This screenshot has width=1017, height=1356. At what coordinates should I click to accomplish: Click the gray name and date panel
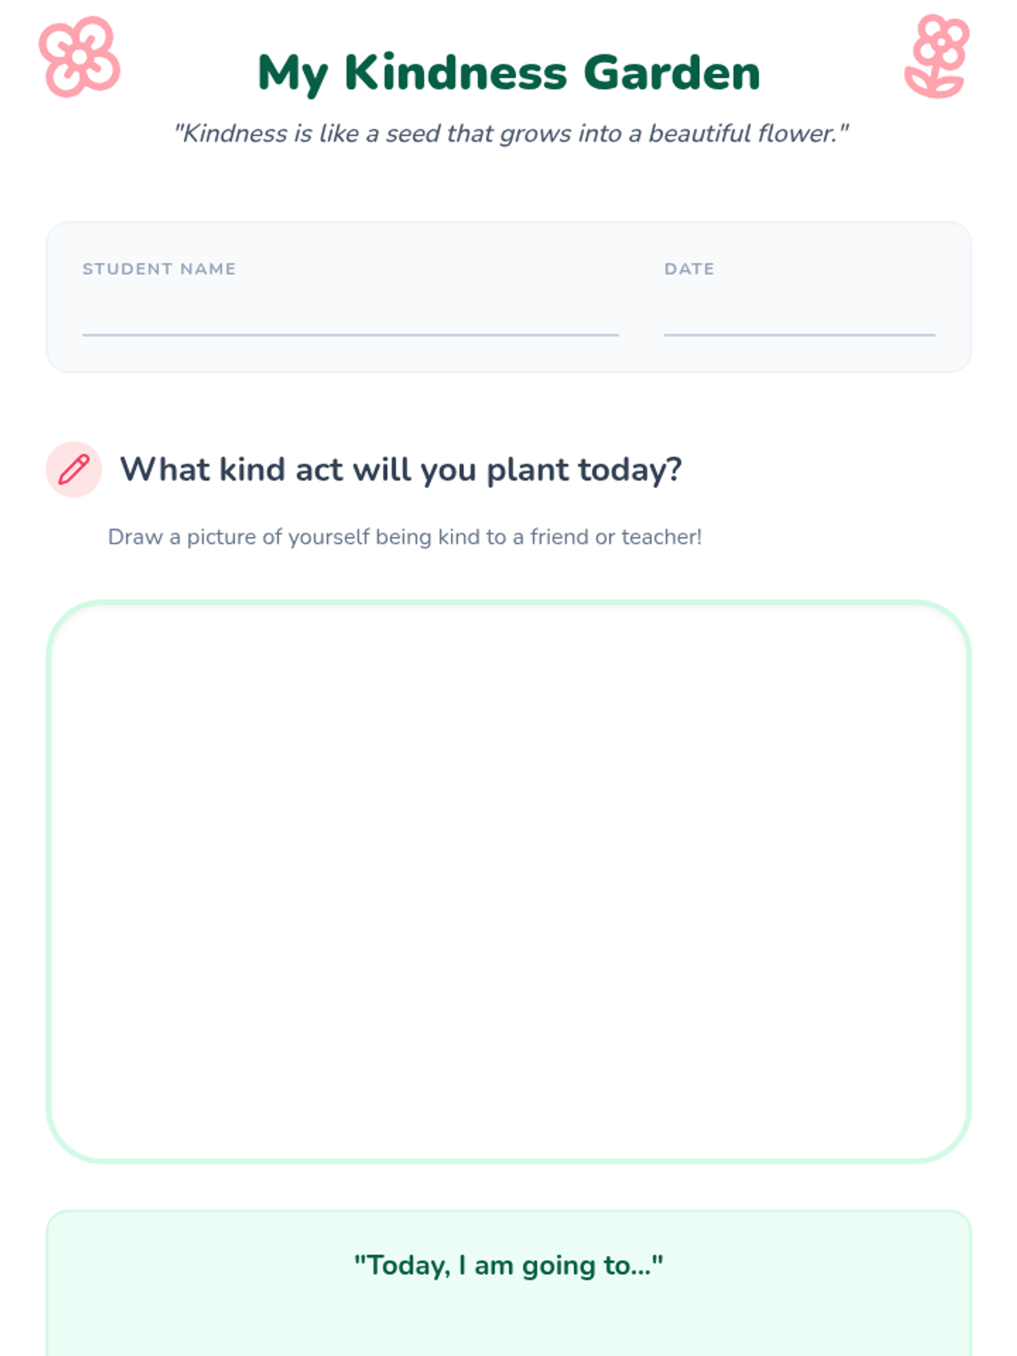click(508, 297)
